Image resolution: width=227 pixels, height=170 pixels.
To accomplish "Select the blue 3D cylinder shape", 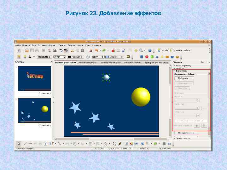I will click(142, 57).
